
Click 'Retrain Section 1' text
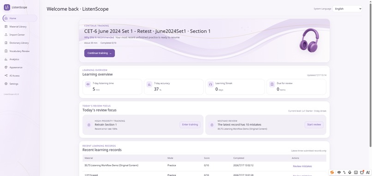click(x=106, y=124)
